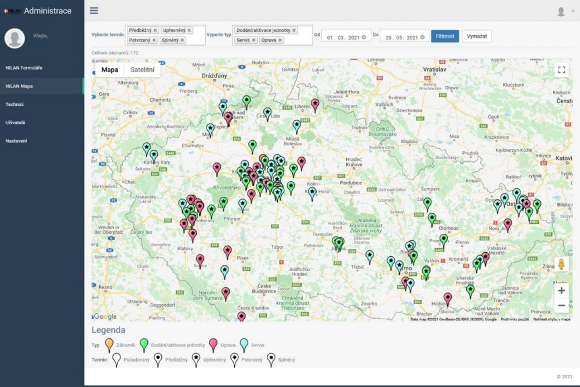
Task: Zoom in on the map
Action: click(x=561, y=291)
